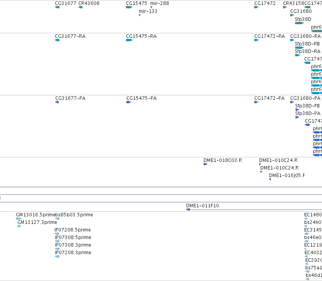Click the Sfp38D-PB label
This screenshot has height=281, width=322.
(x=307, y=106)
